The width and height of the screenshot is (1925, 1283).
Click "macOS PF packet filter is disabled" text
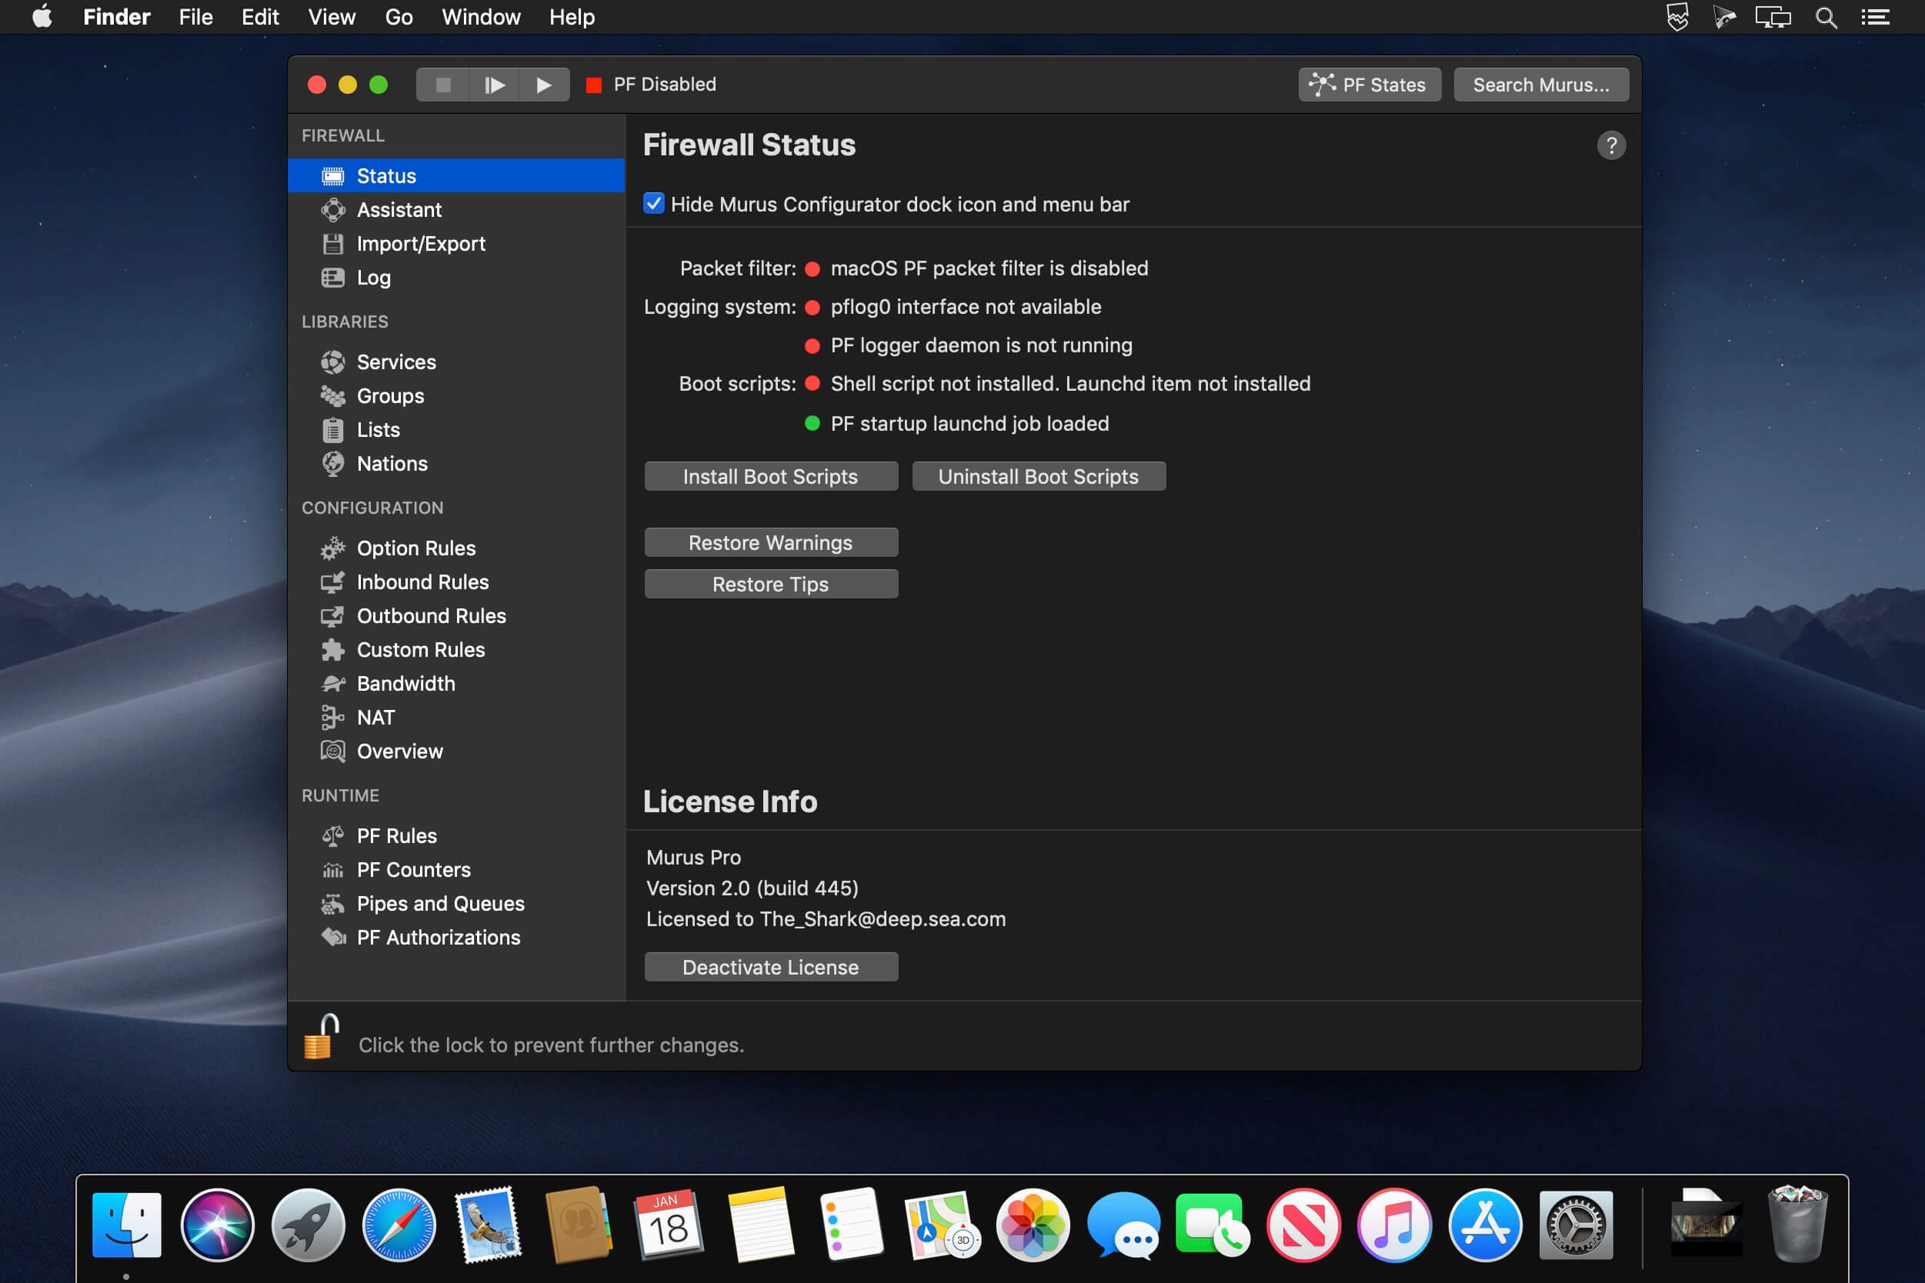point(989,268)
